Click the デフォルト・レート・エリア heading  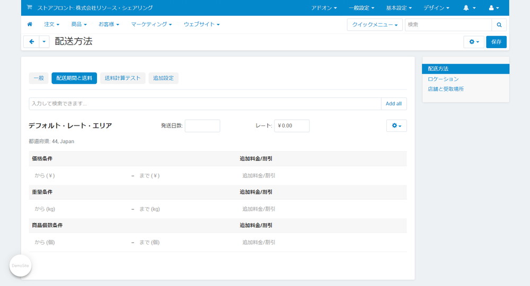click(70, 126)
